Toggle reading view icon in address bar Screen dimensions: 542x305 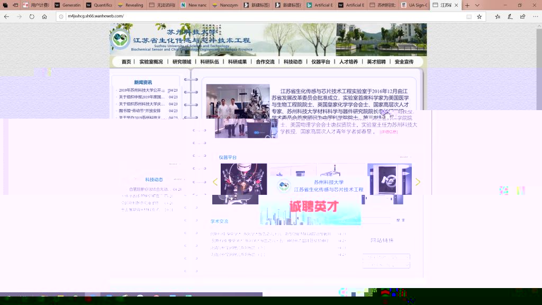tap(469, 16)
